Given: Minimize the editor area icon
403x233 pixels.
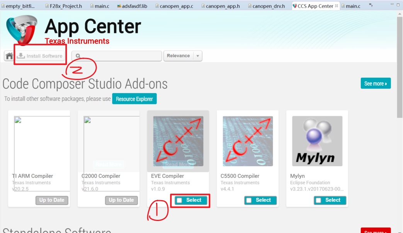Looking at the screenshot, I should [x=392, y=4].
